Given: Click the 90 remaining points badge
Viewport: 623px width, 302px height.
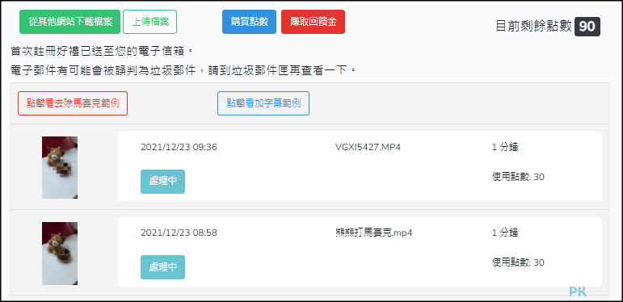Looking at the screenshot, I should tap(587, 27).
